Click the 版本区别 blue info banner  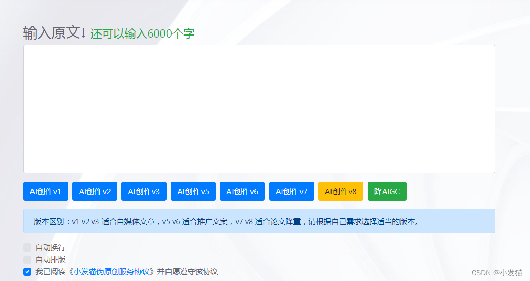(x=259, y=221)
